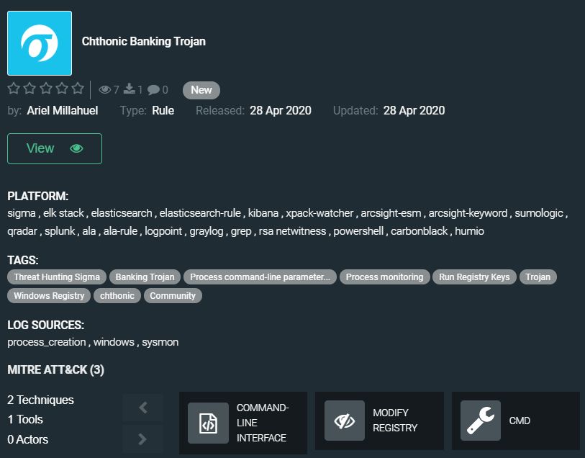
Task: Click the Modify Registry crossed-eye icon
Action: (x=345, y=421)
